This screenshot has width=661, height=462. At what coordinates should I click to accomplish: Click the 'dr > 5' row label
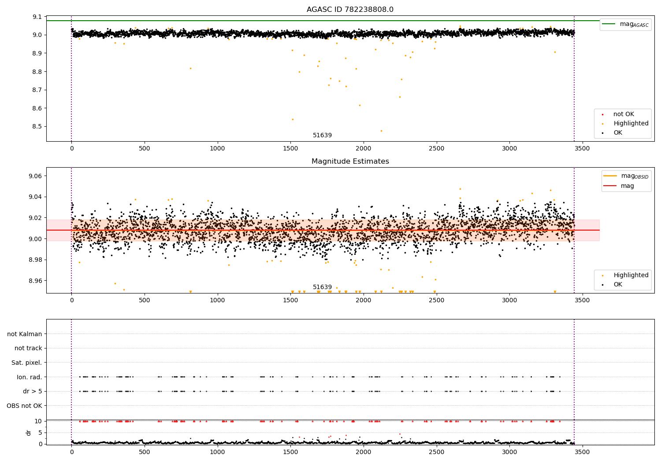click(x=33, y=392)
